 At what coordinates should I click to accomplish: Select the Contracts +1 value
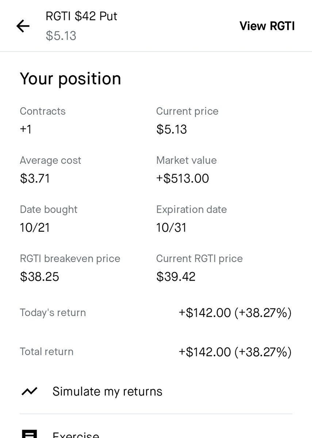point(26,129)
